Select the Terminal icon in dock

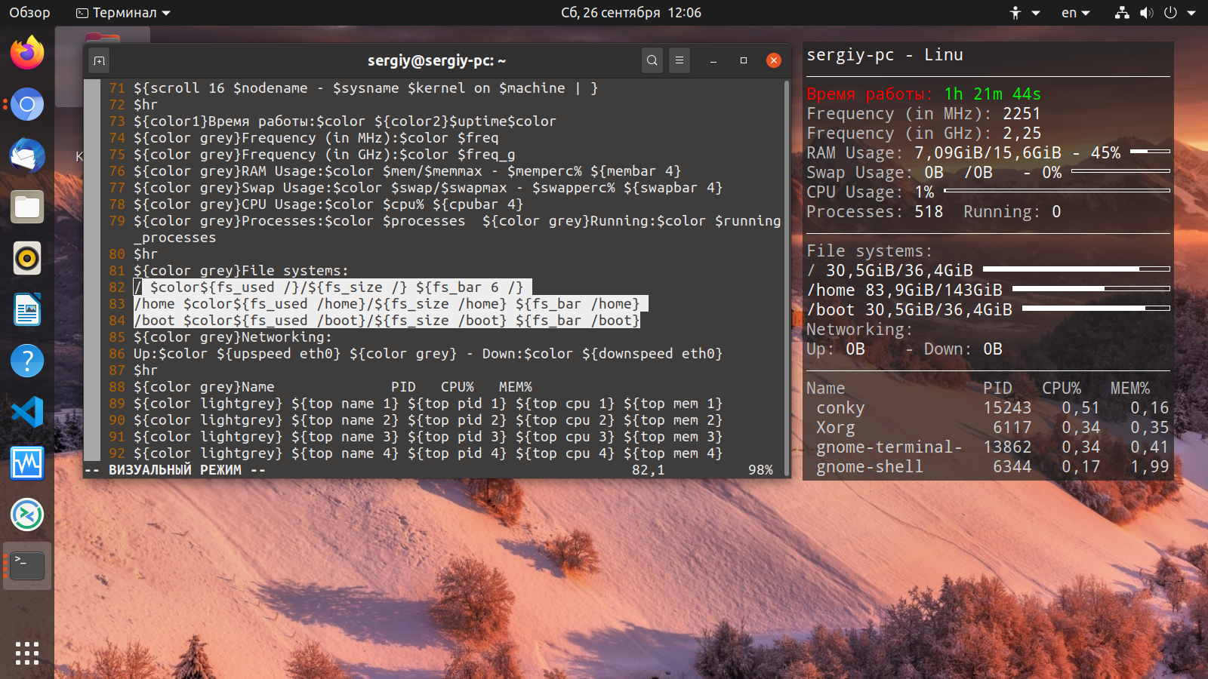click(27, 566)
